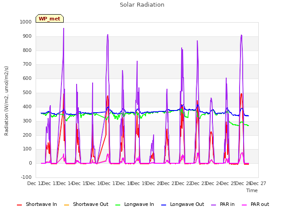The width and height of the screenshot is (285, 213).
Task: Click the 200 y-axis tick label
Action: pyautogui.click(x=27, y=135)
